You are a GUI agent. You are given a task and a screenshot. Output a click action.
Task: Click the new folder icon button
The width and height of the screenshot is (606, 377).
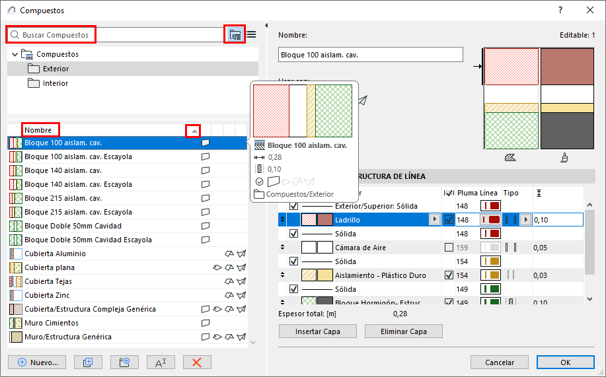pyautogui.click(x=124, y=362)
